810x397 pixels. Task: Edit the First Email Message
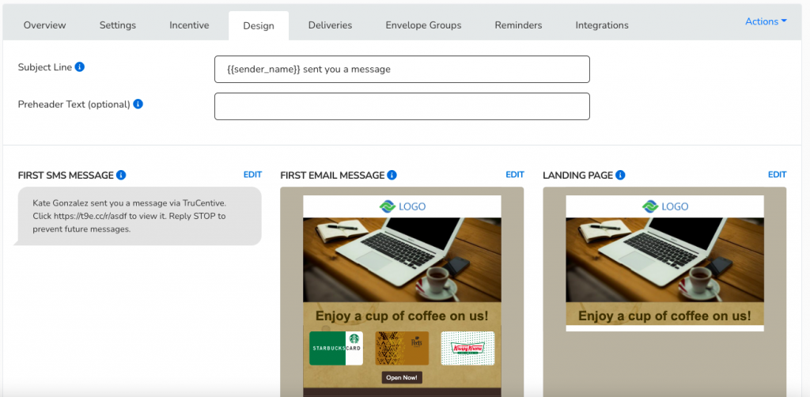pos(515,175)
